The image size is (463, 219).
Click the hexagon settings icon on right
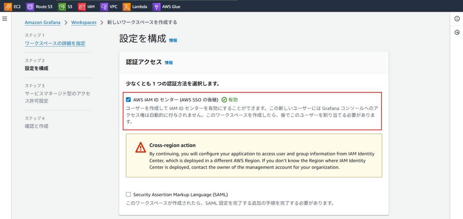tap(457, 32)
